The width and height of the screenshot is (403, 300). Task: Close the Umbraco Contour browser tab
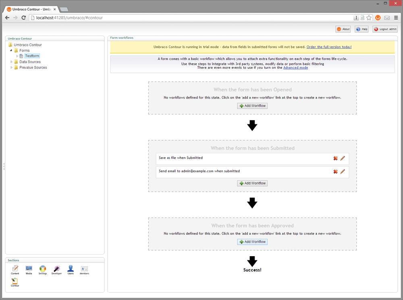54,9
